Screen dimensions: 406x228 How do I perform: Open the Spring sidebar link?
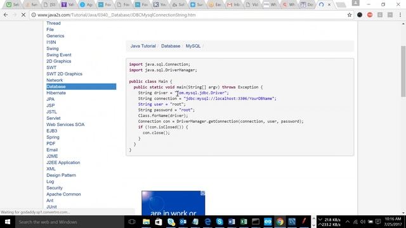(x=53, y=137)
